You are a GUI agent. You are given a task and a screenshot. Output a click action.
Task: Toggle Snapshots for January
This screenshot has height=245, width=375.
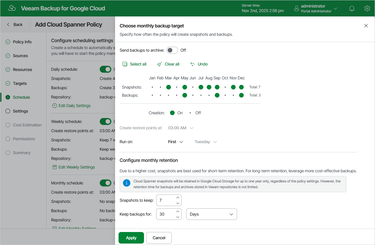[152, 87]
